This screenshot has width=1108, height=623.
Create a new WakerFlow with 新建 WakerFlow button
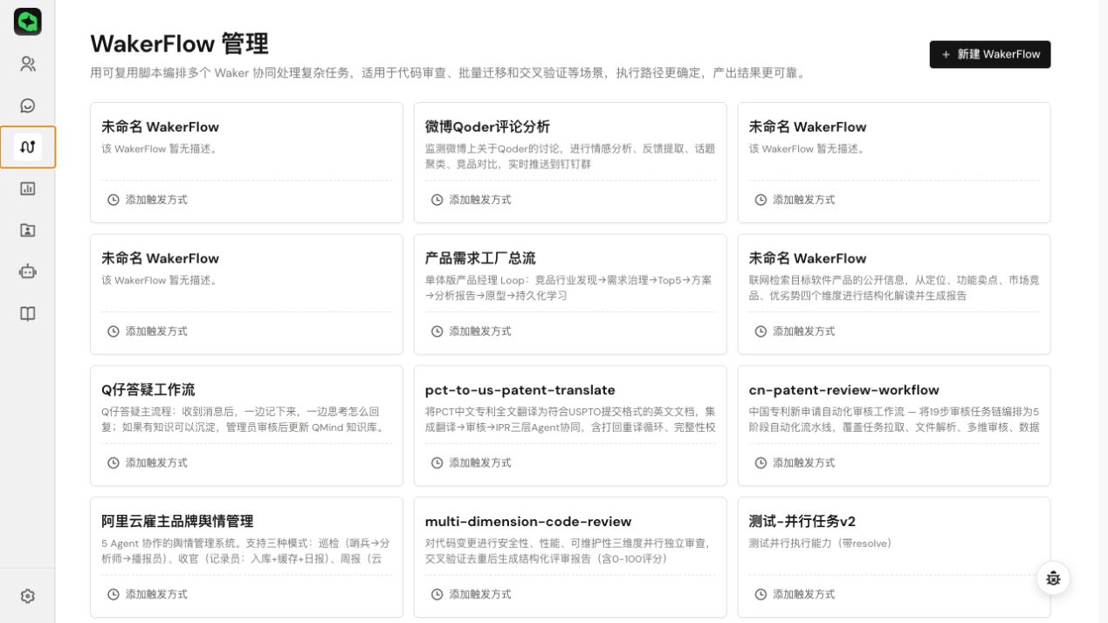pos(990,54)
